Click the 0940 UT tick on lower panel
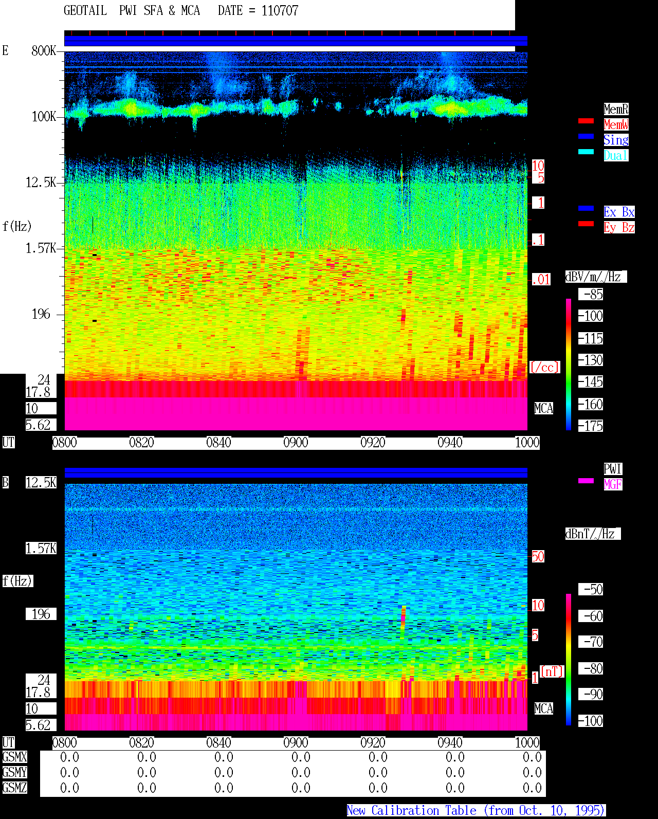This screenshot has width=658, height=819. (x=450, y=742)
